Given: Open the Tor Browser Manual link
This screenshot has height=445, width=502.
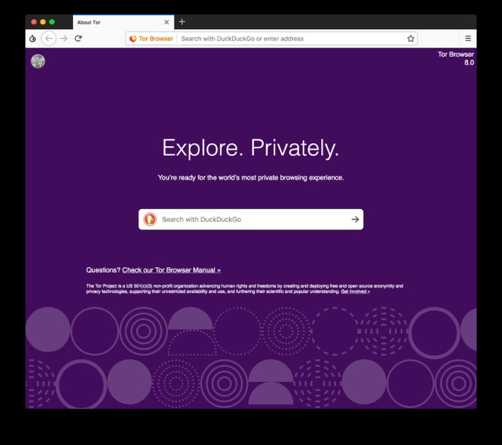Looking at the screenshot, I should 172,270.
